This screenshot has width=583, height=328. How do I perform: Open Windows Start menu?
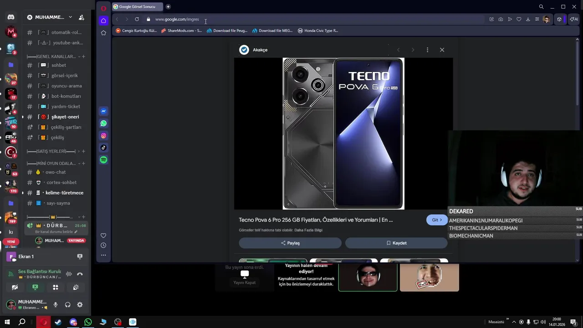(7, 322)
